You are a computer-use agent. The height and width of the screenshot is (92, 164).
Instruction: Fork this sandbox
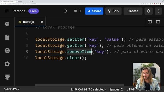[114, 11]
